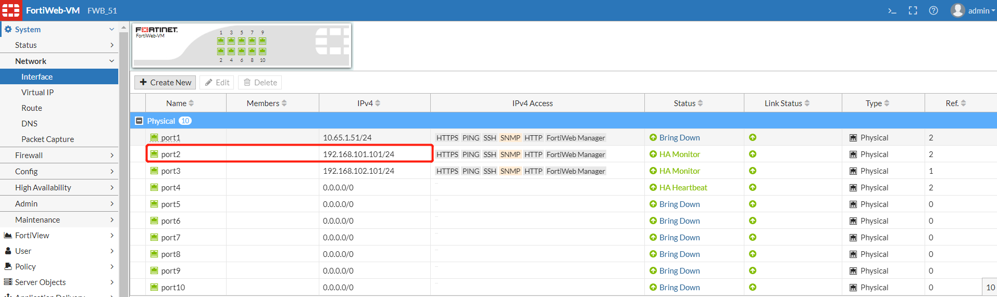Click the port1 interface icon

(154, 138)
